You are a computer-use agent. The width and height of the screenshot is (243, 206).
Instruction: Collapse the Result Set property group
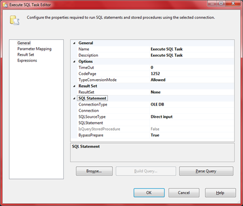(74, 86)
